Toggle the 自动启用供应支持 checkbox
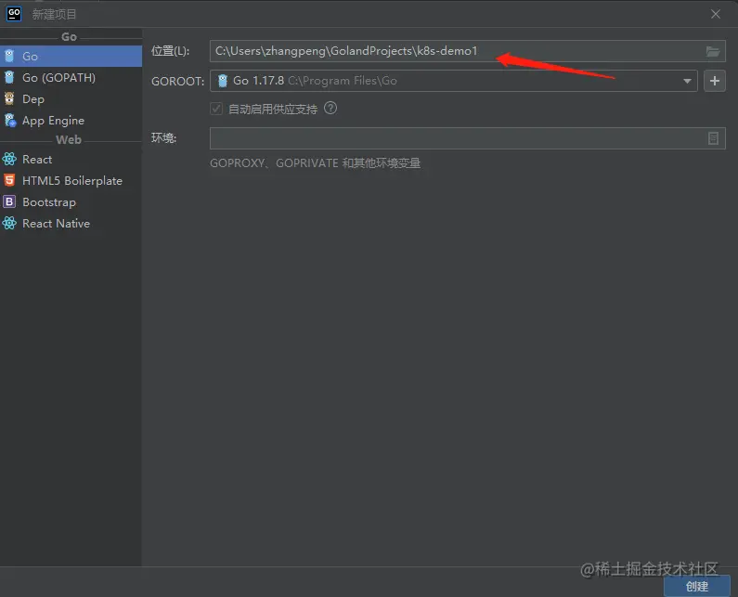The image size is (738, 597). coord(216,109)
